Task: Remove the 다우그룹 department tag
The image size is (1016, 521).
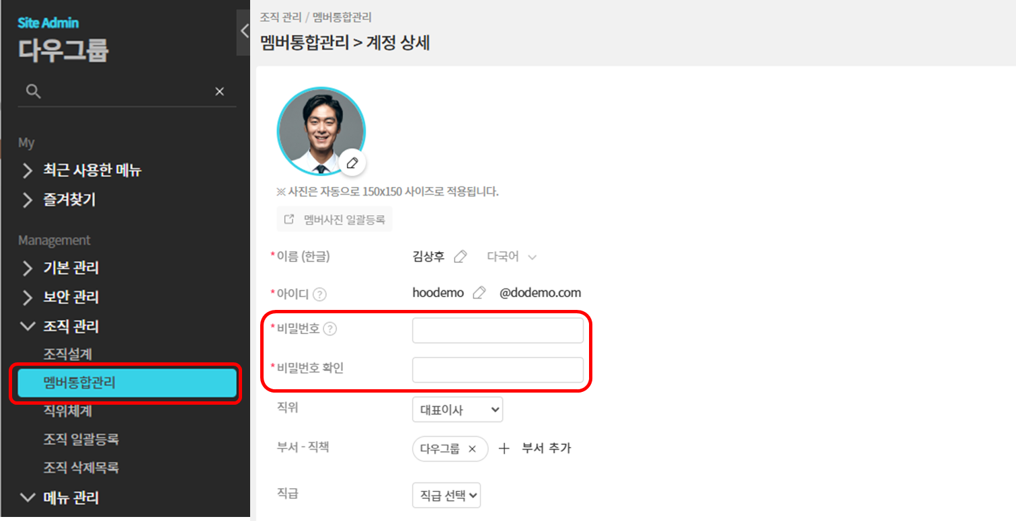Action: click(472, 449)
